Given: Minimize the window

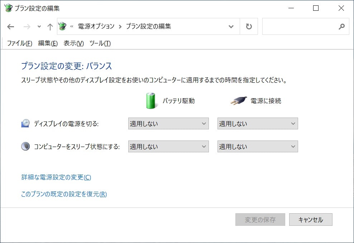Looking at the screenshot, I should click(x=291, y=8).
